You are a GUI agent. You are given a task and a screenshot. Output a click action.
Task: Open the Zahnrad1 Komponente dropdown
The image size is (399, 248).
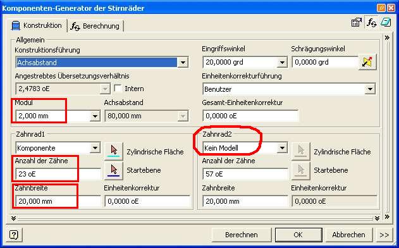tap(58, 148)
